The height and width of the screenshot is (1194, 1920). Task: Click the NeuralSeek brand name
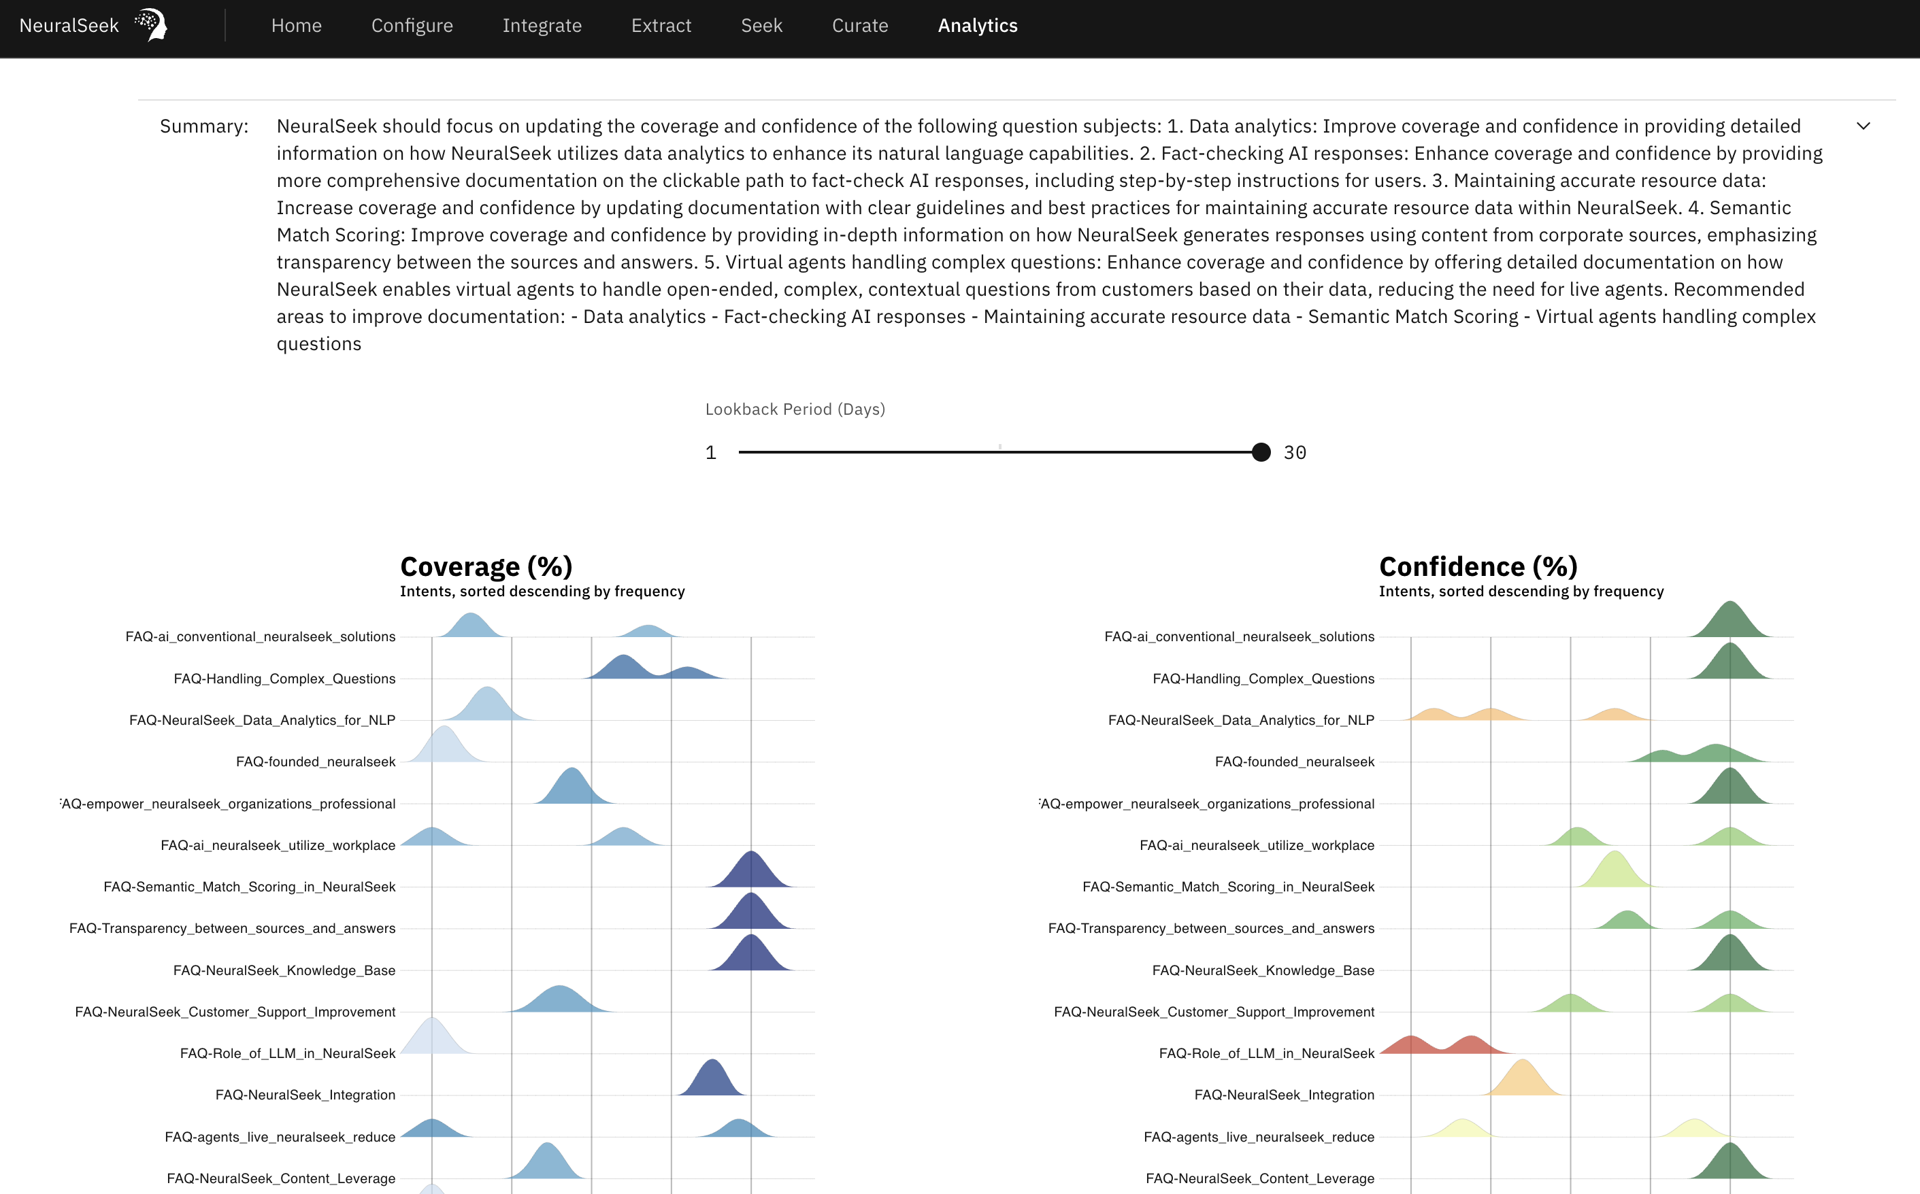pos(69,25)
